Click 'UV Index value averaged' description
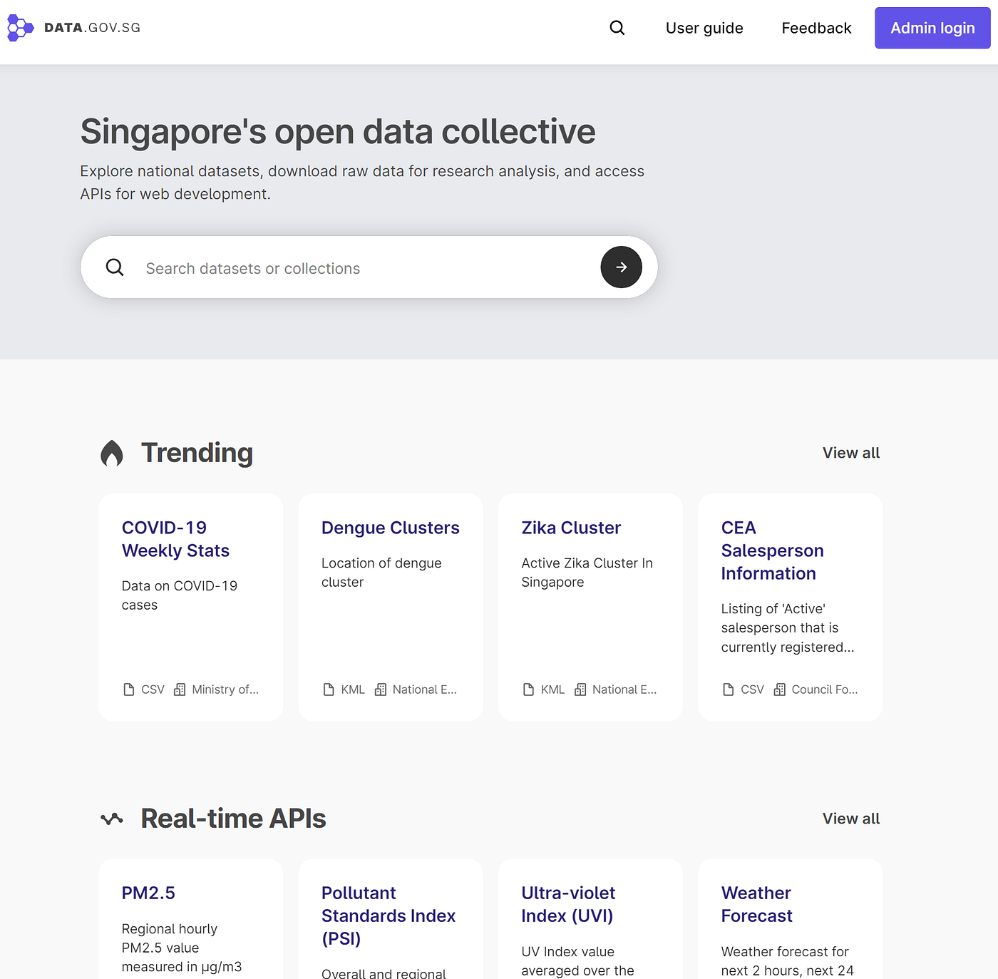998x979 pixels. (577, 960)
